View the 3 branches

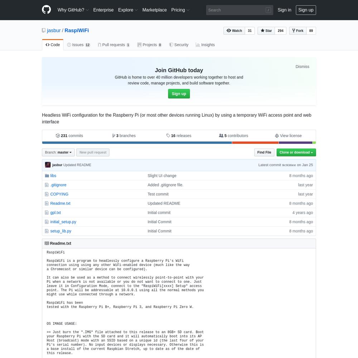pos(124,136)
